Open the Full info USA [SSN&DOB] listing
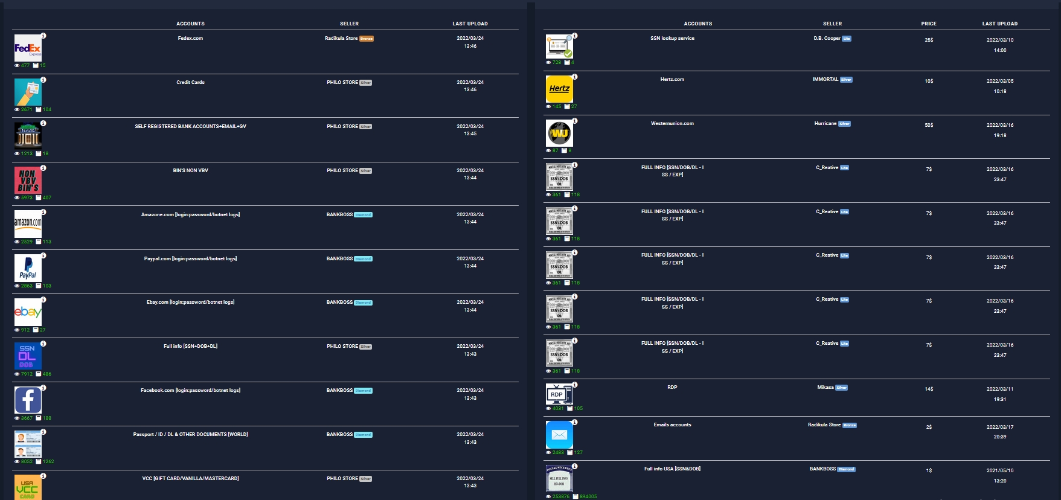This screenshot has width=1061, height=500. [672, 469]
